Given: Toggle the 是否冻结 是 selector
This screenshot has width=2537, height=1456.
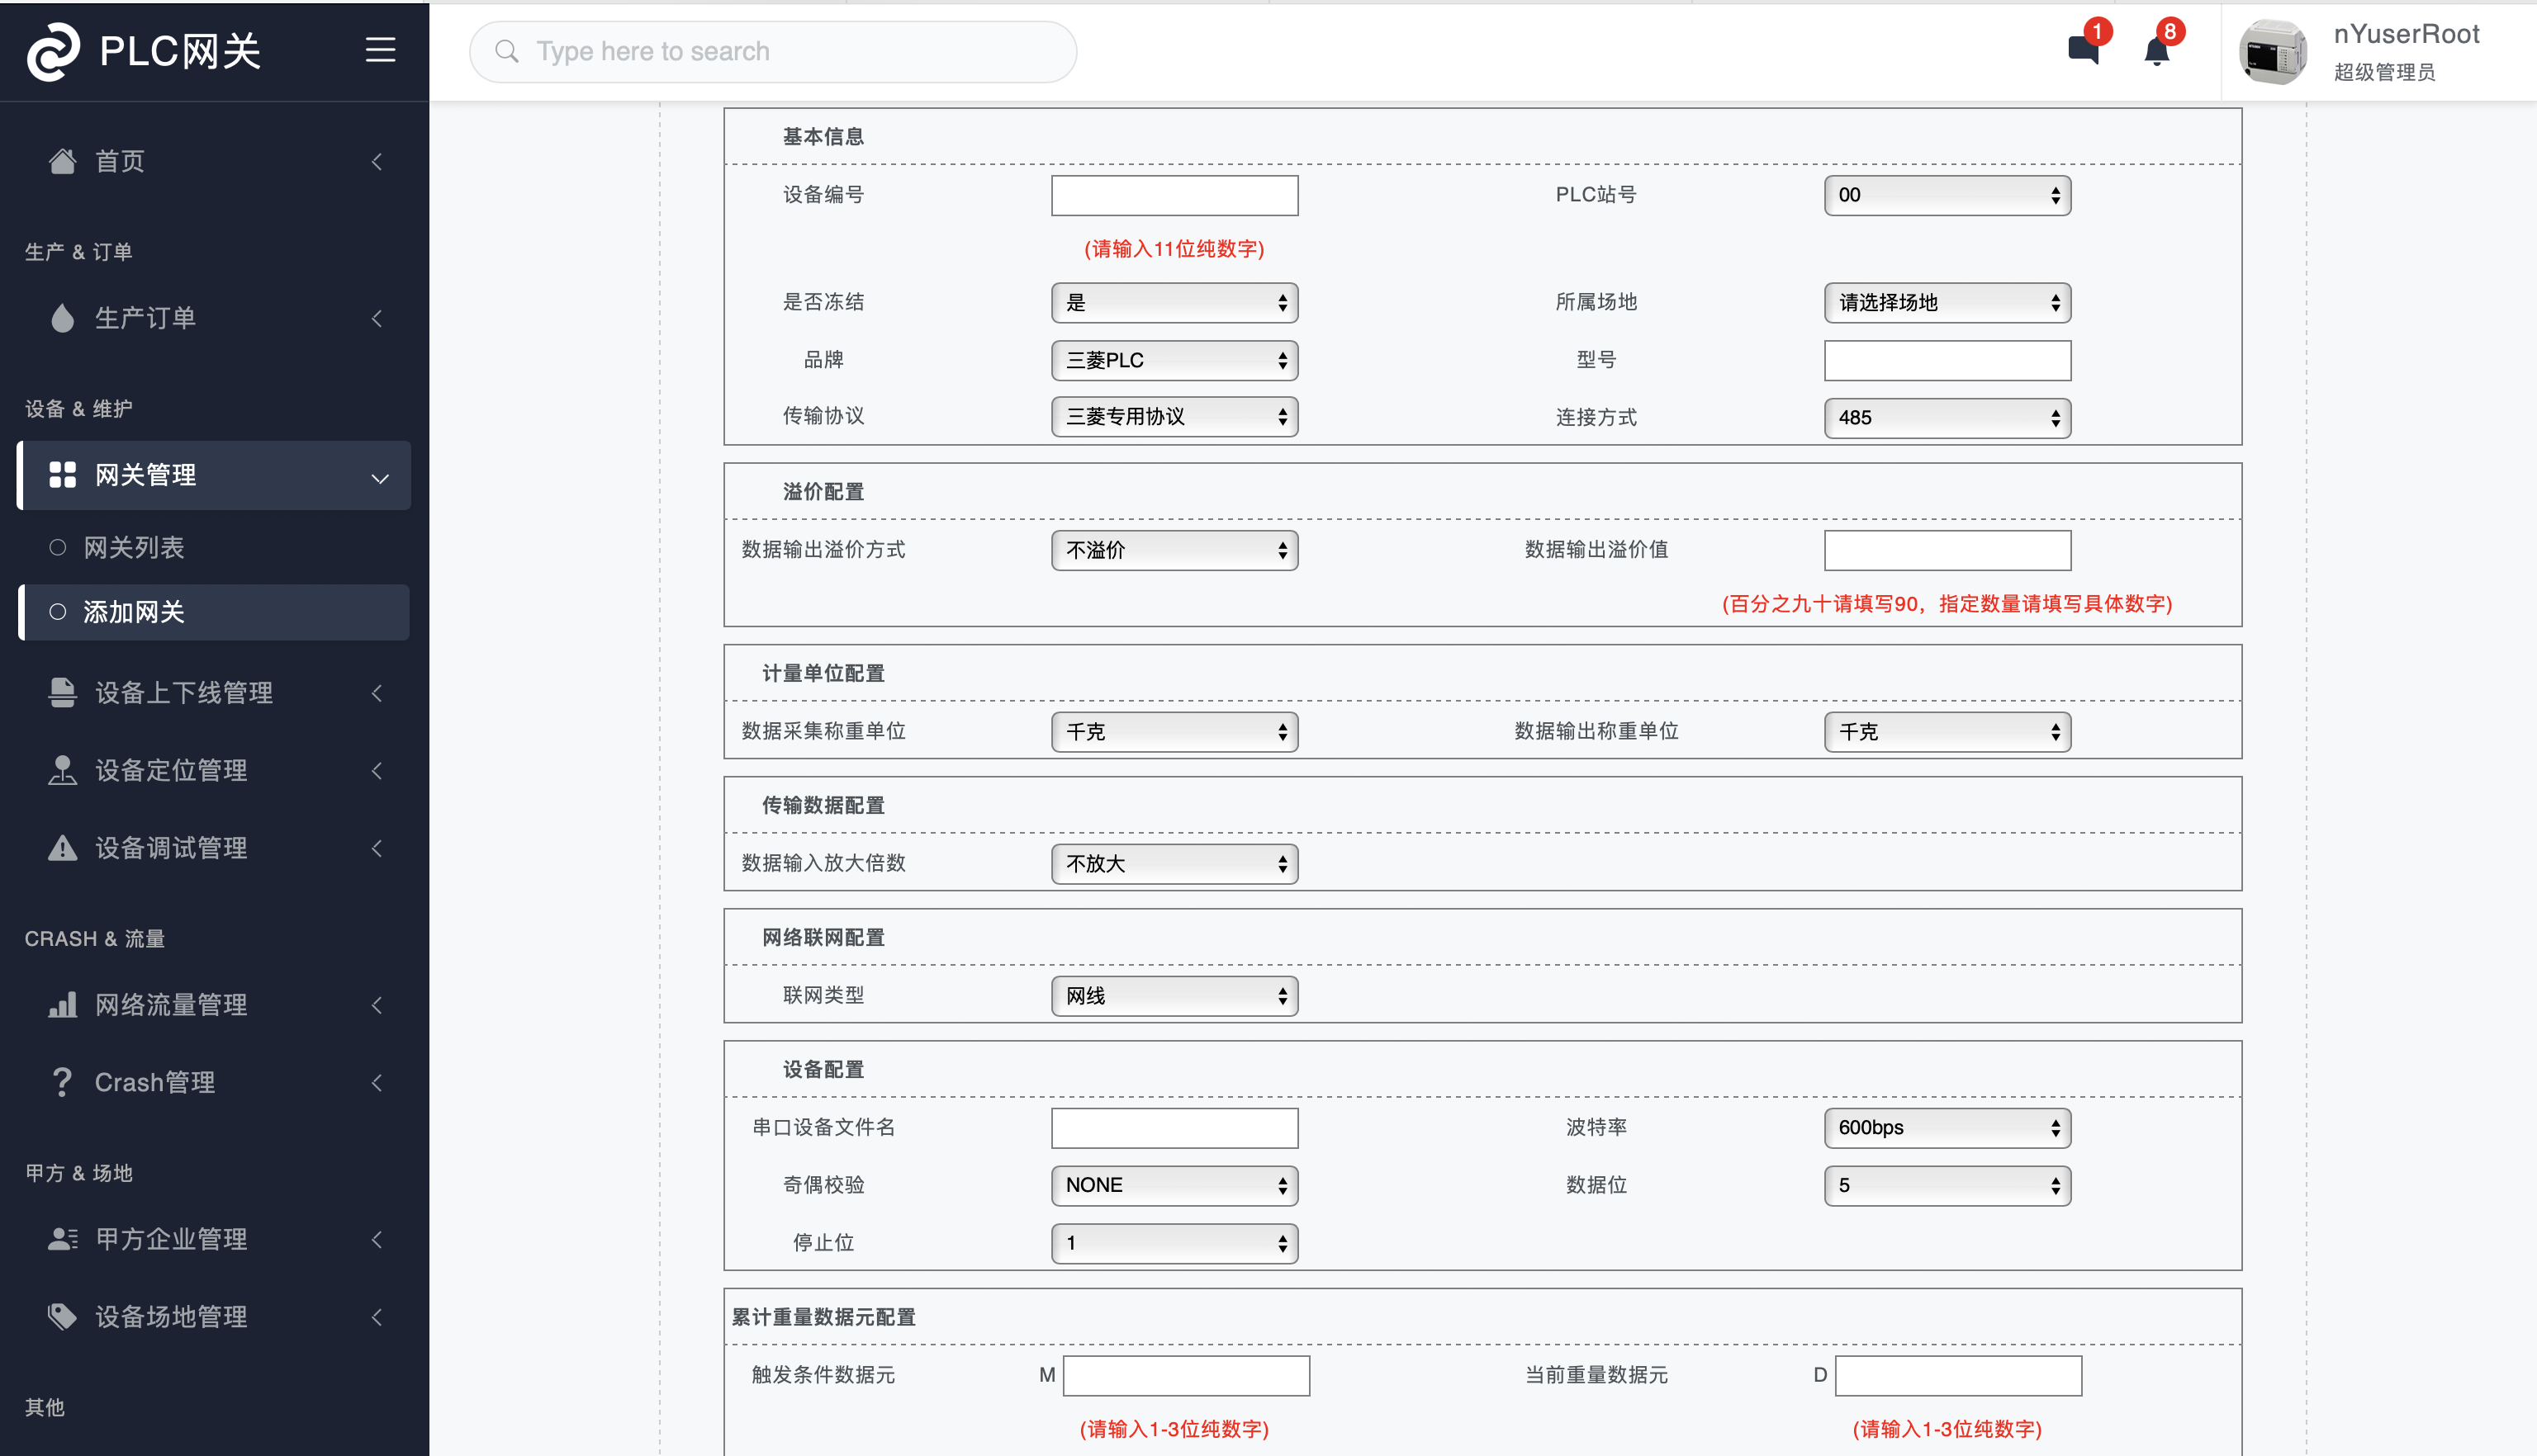Looking at the screenshot, I should [x=1174, y=301].
